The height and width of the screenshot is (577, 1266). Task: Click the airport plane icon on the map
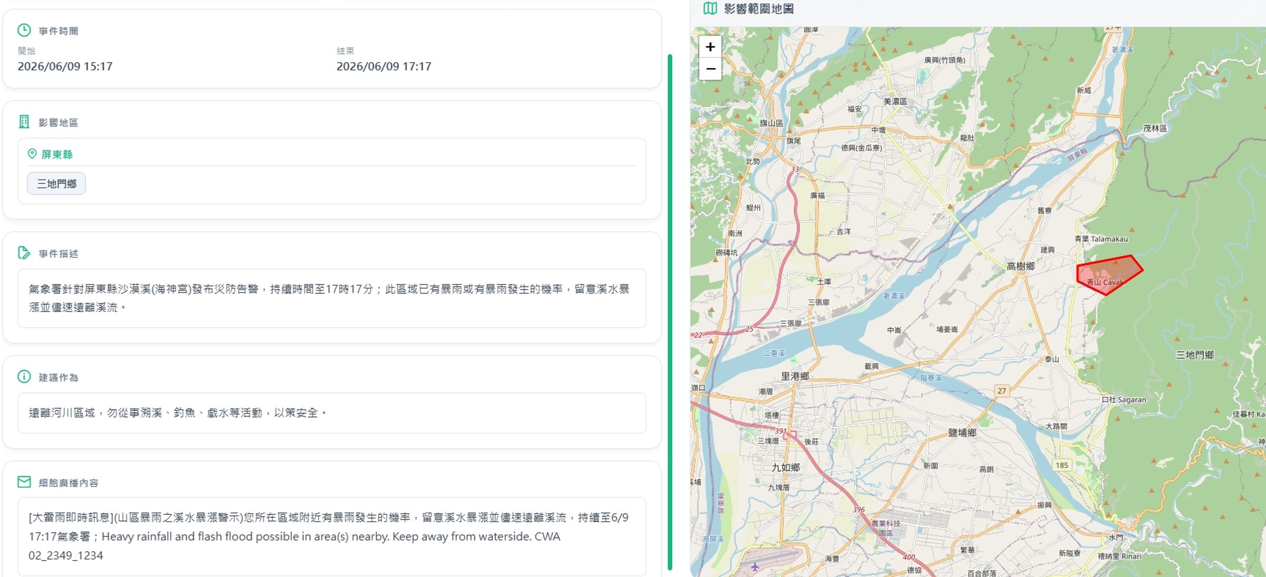755,567
